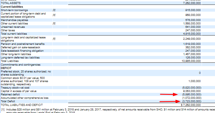Select the Retained deficit row label
The width and height of the screenshot is (215, 113).
pos(10,95)
